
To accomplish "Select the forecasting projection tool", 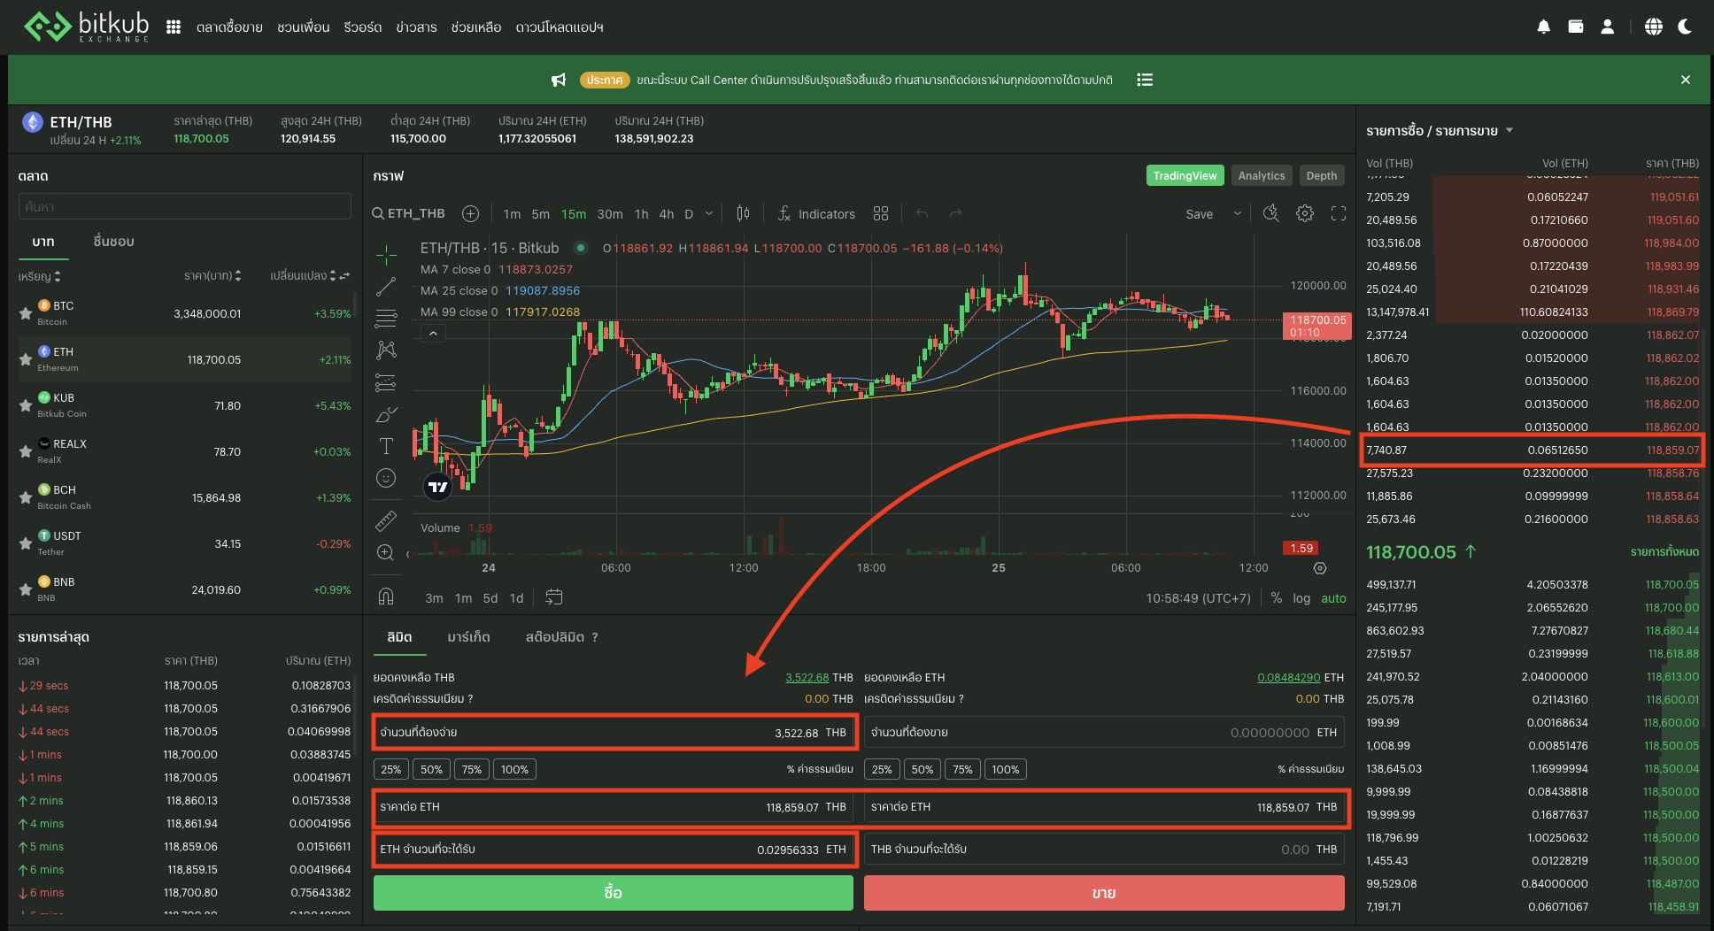I will tap(386, 382).
